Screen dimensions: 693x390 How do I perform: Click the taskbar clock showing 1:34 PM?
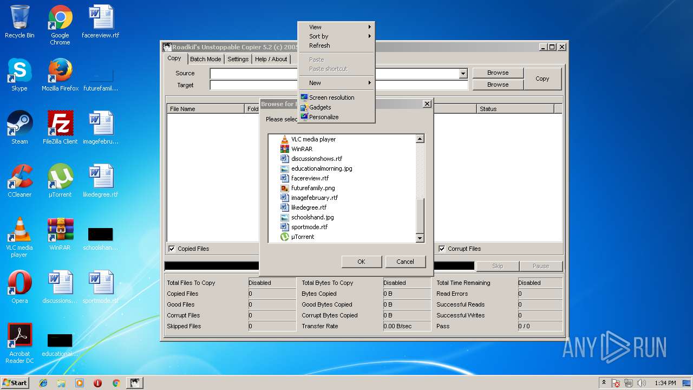(665, 383)
